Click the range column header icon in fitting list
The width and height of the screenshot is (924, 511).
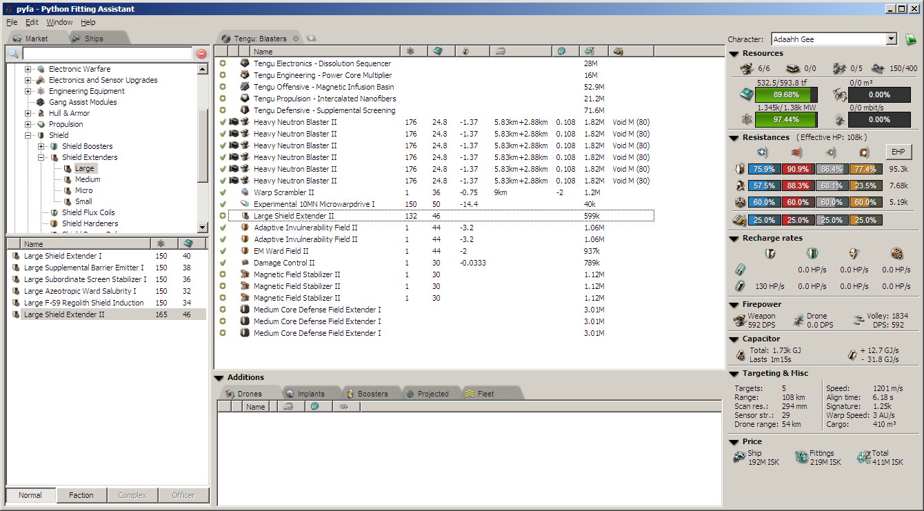click(x=501, y=51)
